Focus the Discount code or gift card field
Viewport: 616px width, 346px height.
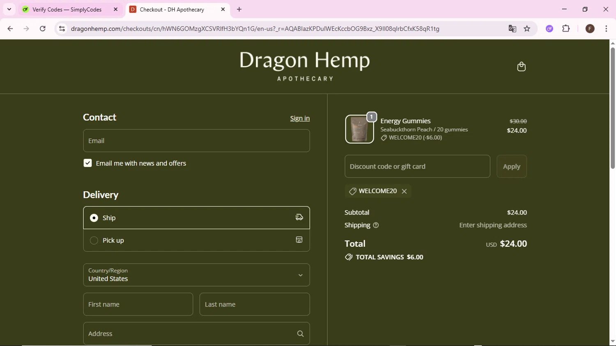pyautogui.click(x=417, y=166)
